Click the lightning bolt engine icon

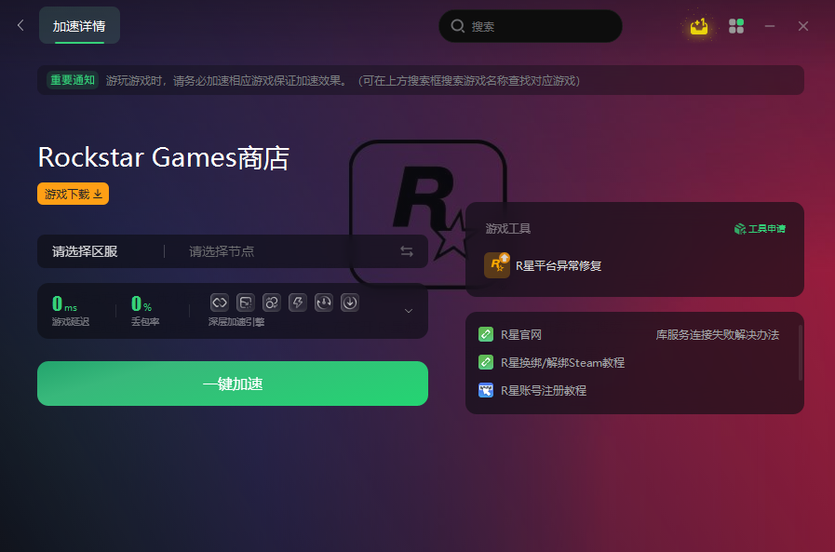[298, 303]
